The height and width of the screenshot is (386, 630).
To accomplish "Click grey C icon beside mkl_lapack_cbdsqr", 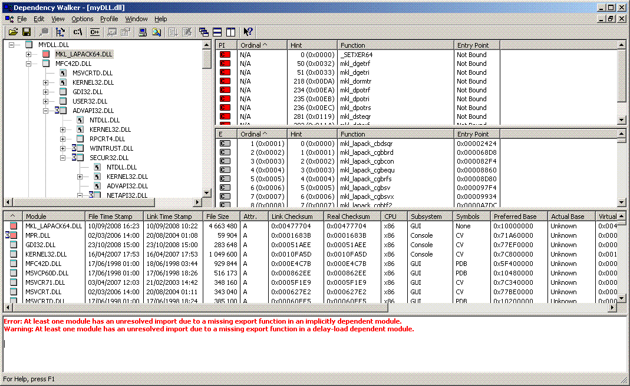I will (225, 143).
